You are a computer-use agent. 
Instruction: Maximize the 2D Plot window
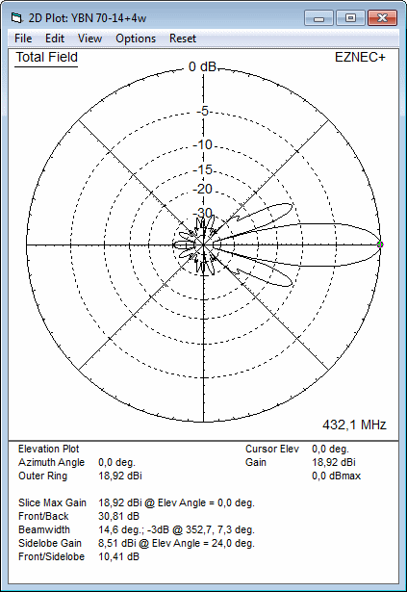click(350, 18)
